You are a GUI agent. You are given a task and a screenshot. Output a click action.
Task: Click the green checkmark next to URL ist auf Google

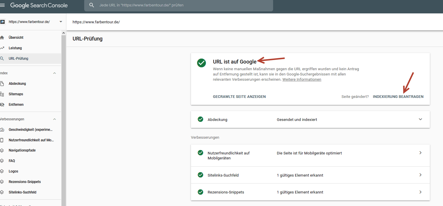pyautogui.click(x=201, y=63)
